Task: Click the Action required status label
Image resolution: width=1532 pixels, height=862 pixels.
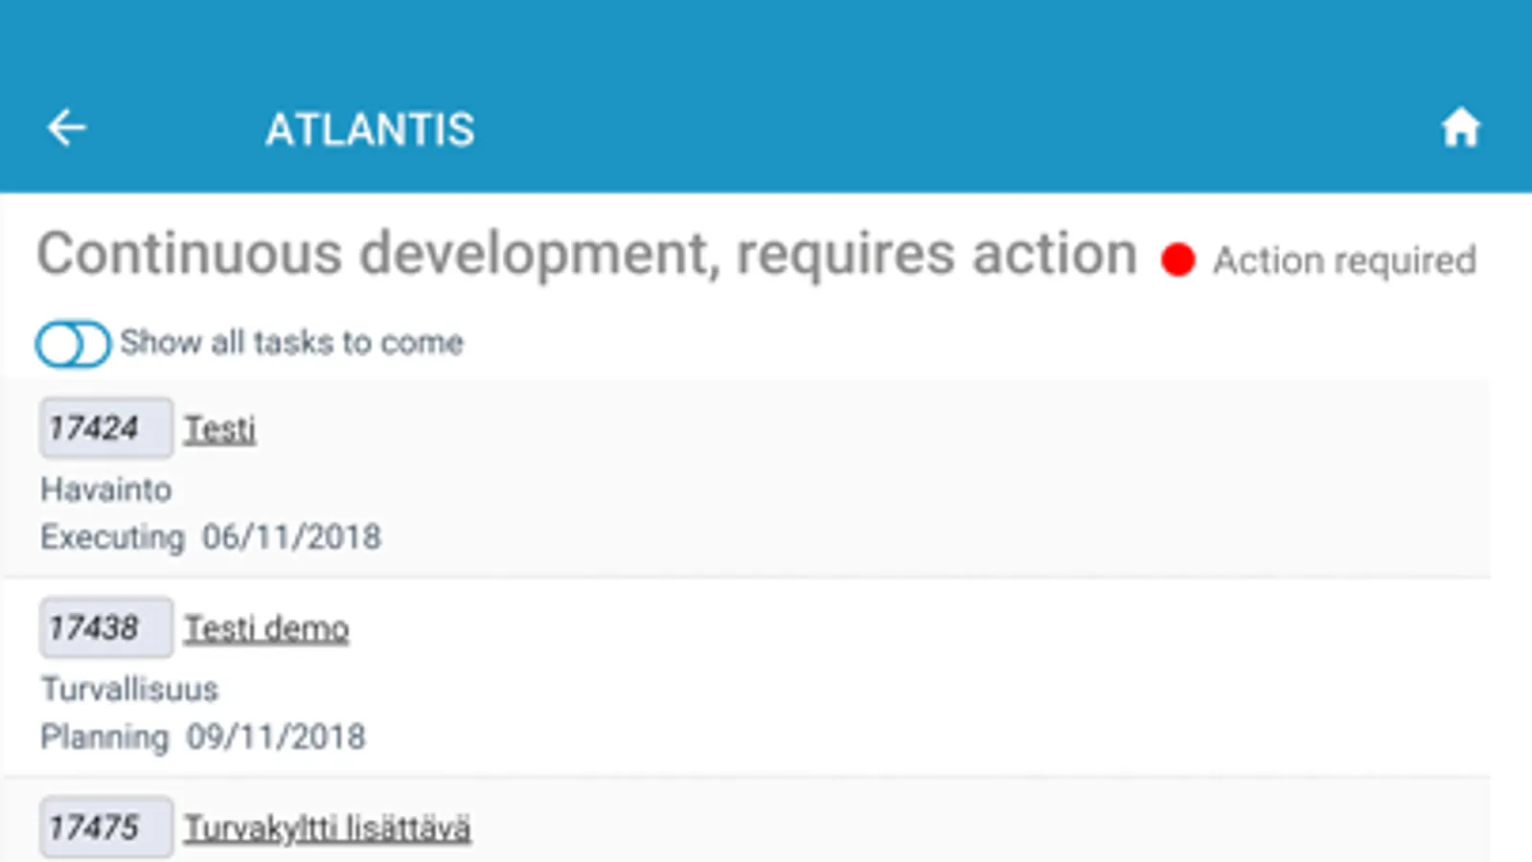Action: click(1344, 261)
